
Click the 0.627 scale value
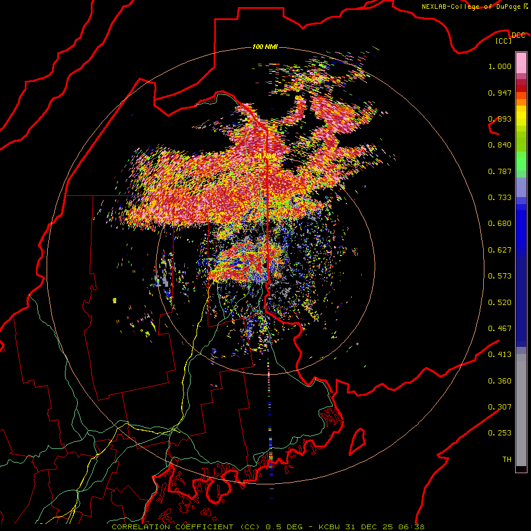tap(500, 250)
